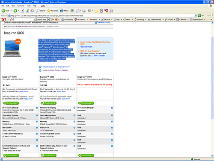Open Inspiron 6000 Product Details link

pos(55,70)
